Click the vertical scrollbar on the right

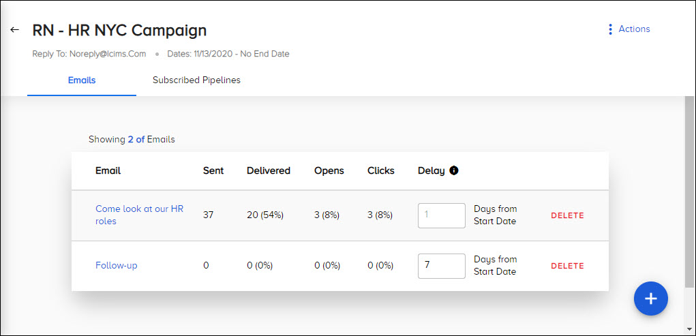click(x=689, y=191)
